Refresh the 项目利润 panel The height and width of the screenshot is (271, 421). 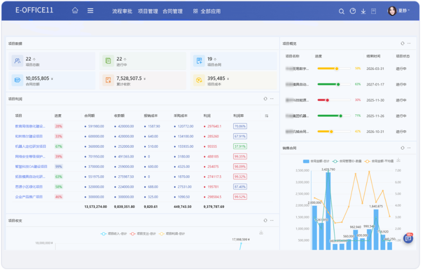click(x=265, y=99)
